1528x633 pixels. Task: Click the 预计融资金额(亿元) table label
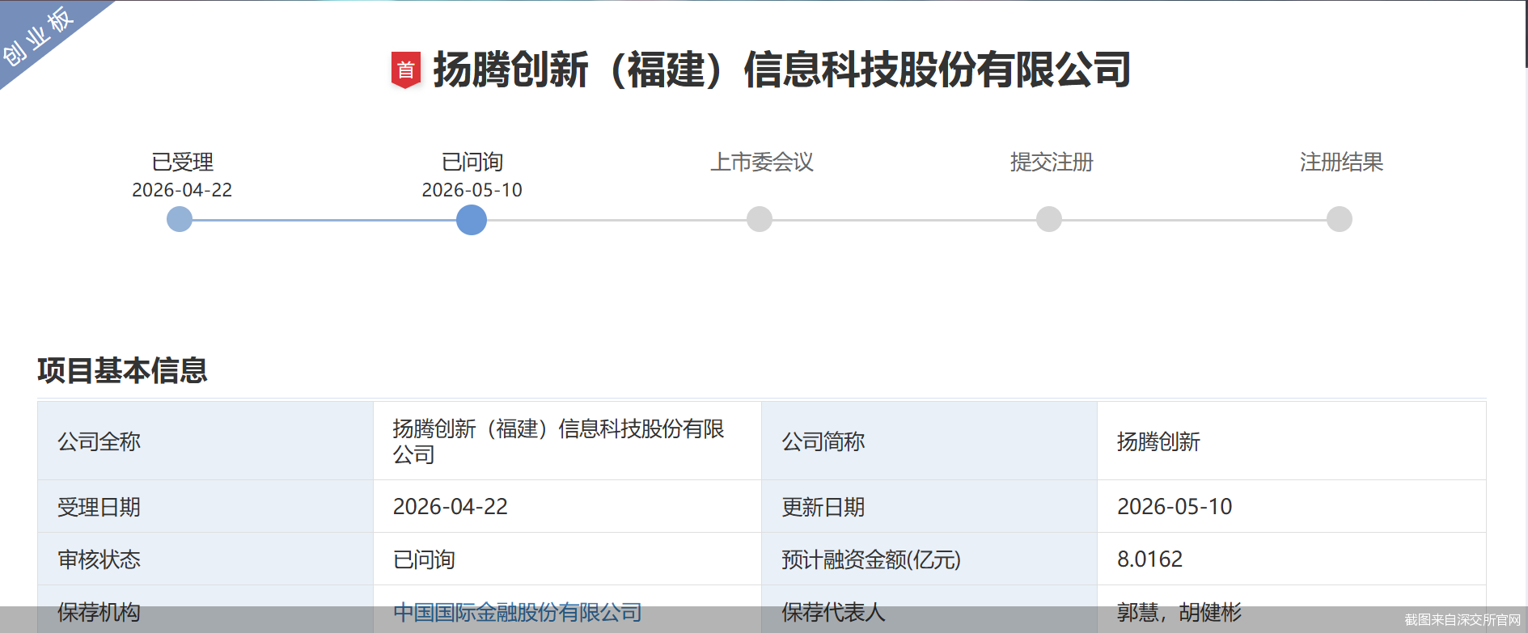(x=871, y=559)
